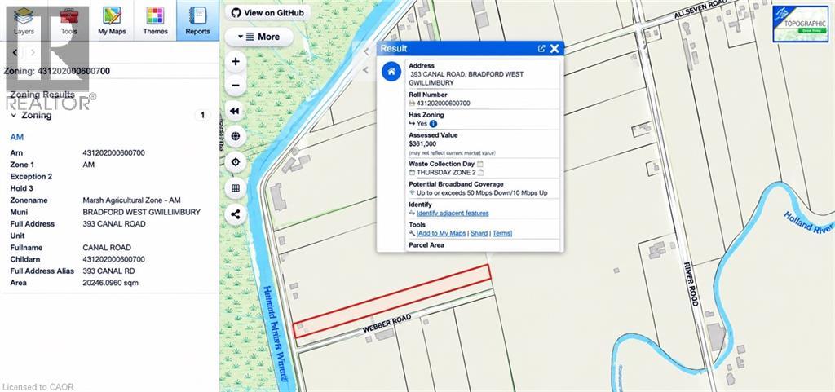Share the map via share icon
The image size is (835, 392).
(236, 214)
